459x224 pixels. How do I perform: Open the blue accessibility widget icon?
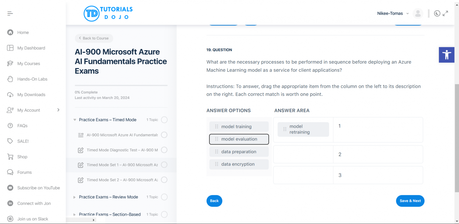(x=446, y=55)
